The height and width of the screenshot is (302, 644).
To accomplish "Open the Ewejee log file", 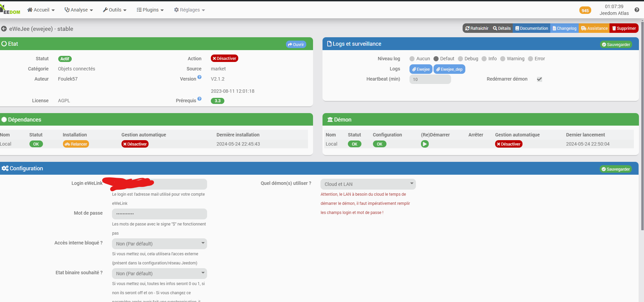I will tap(421, 69).
